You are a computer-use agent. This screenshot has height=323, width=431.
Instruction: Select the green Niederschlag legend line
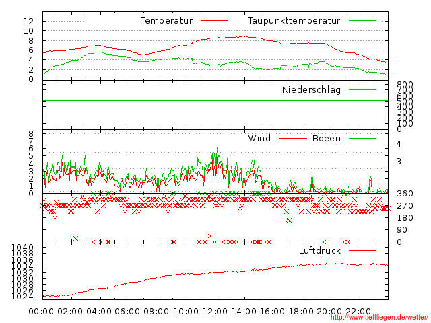click(x=362, y=89)
